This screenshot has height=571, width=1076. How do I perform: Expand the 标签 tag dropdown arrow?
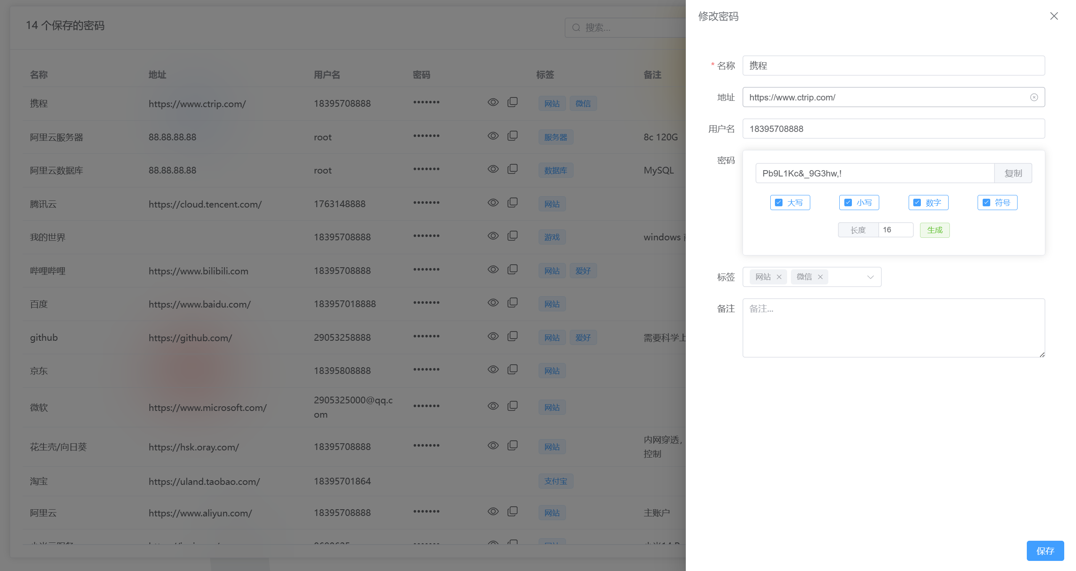870,277
